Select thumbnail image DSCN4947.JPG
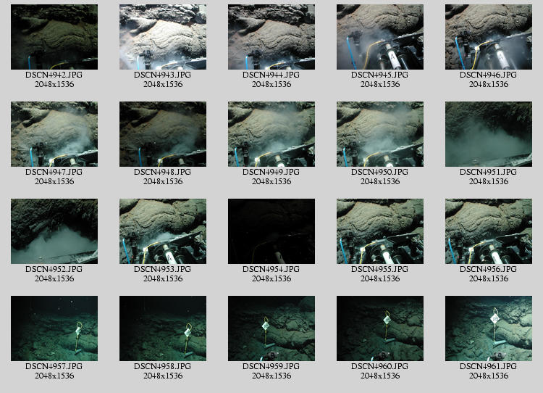This screenshot has width=543, height=393. point(54,134)
